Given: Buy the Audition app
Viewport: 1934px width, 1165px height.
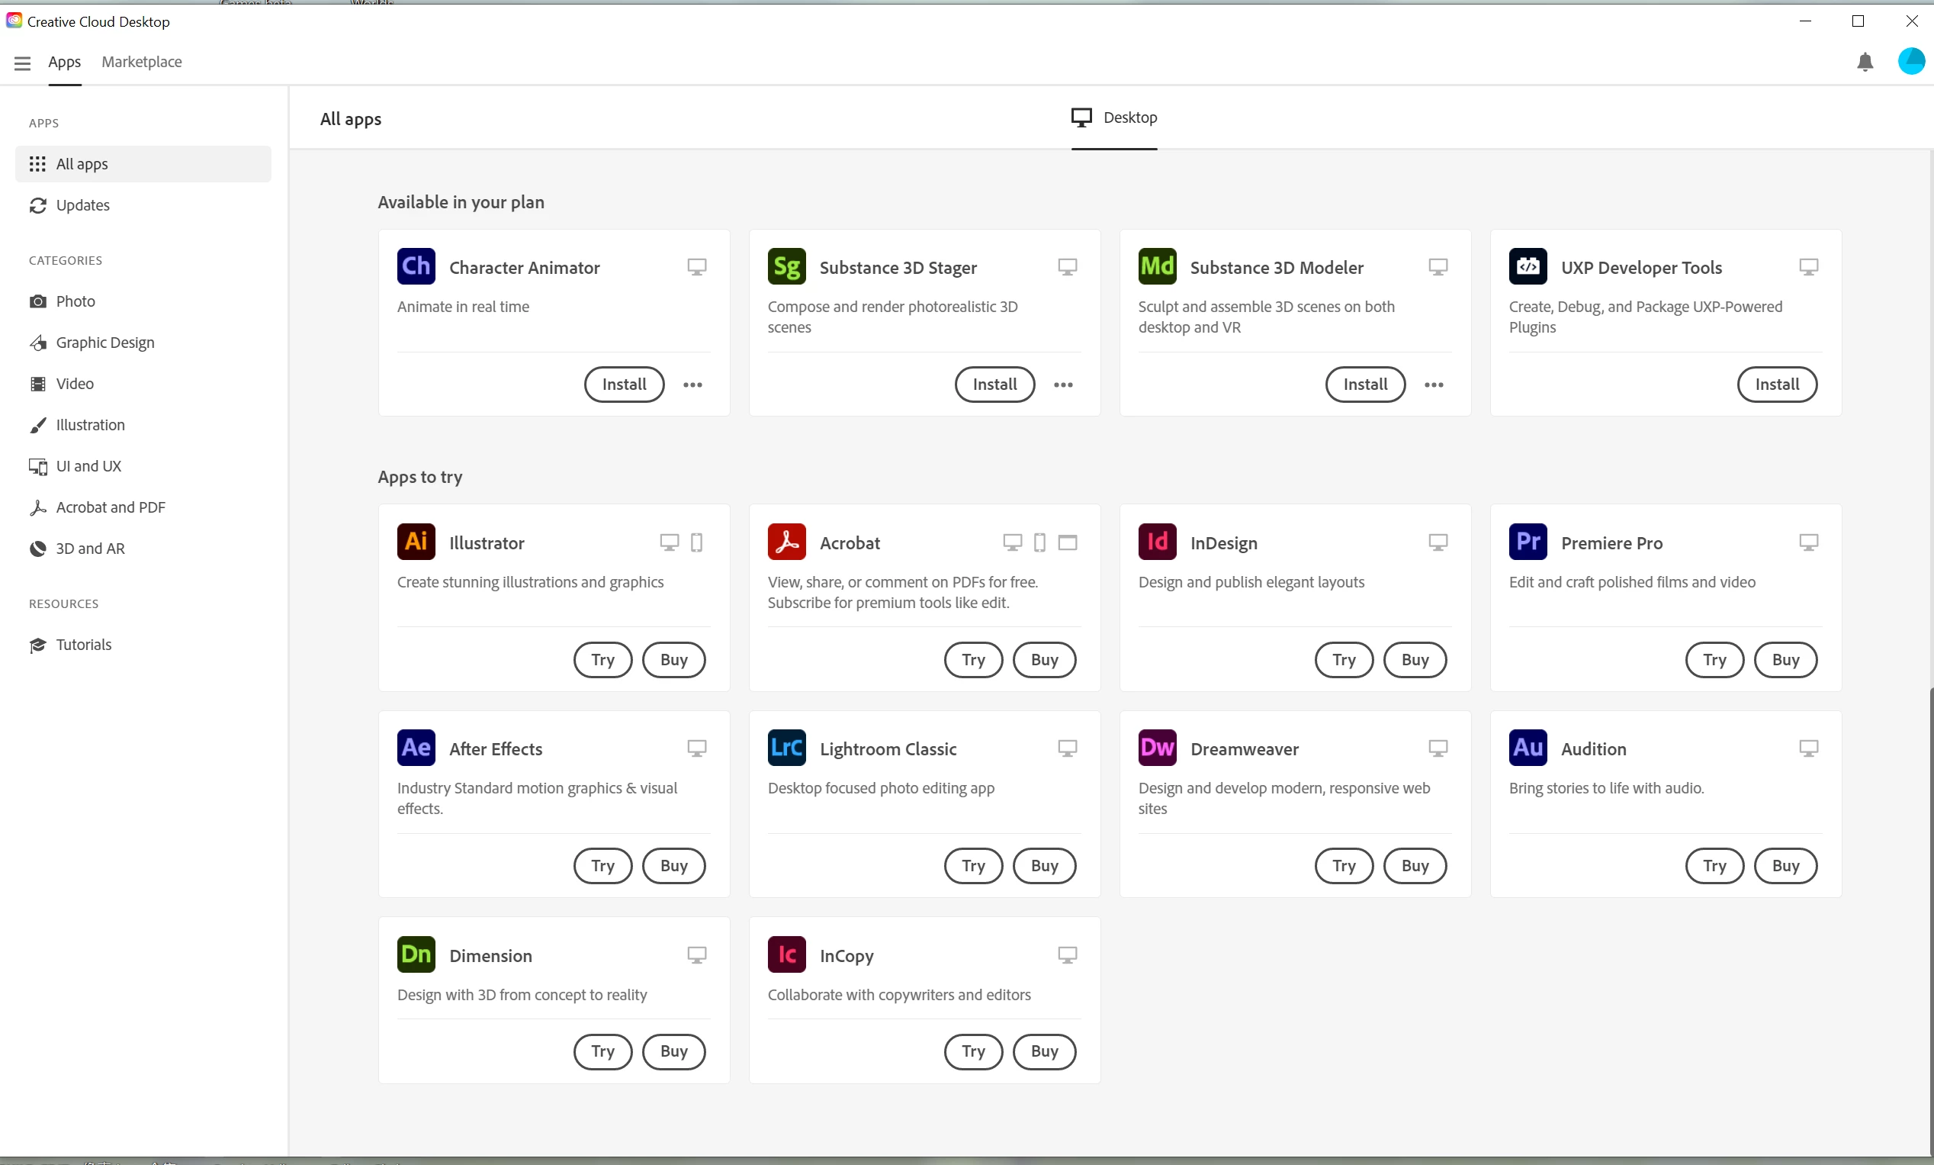Looking at the screenshot, I should [x=1785, y=866].
